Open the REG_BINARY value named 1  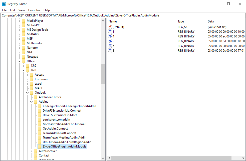110,31
